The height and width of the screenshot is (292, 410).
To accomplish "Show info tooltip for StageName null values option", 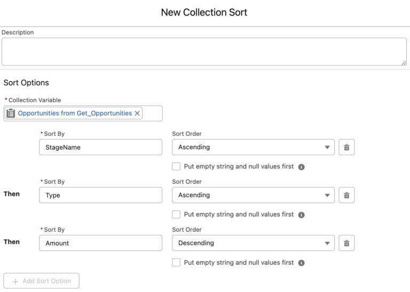I will pos(301,167).
